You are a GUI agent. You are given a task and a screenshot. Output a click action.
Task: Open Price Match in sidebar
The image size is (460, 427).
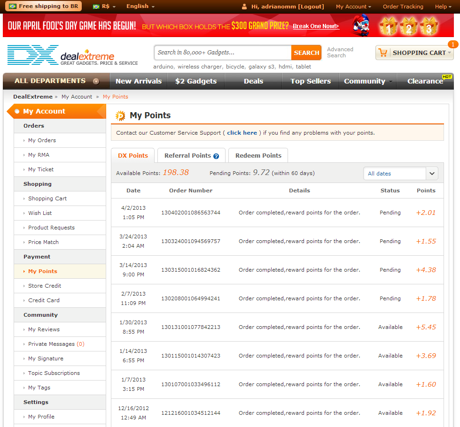(x=60, y=242)
